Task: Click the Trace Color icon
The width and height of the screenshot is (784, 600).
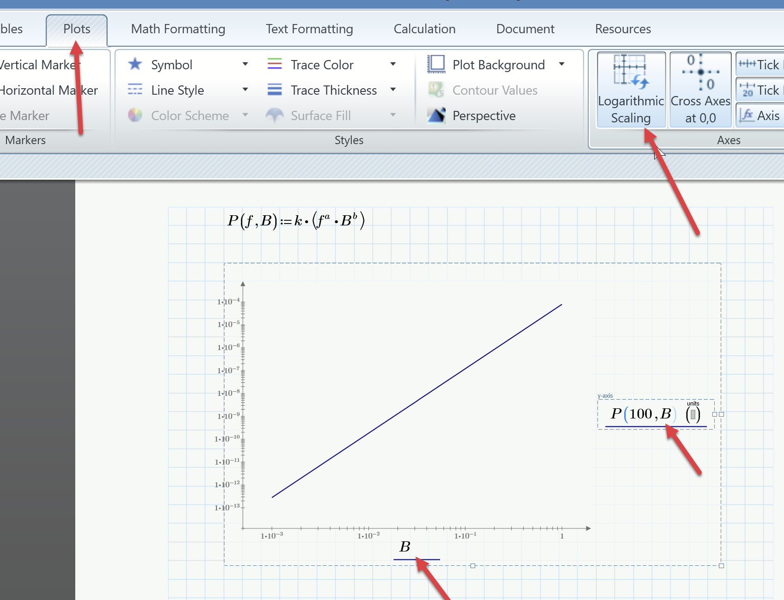Action: point(274,64)
